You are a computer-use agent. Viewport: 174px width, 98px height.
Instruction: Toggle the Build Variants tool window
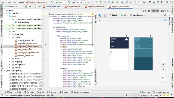(2, 82)
